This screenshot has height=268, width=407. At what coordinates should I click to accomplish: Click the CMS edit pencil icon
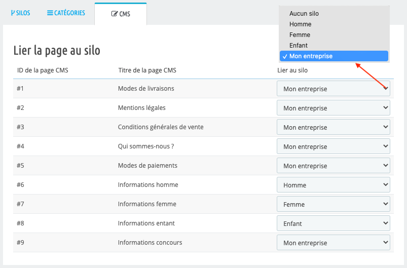coord(114,14)
